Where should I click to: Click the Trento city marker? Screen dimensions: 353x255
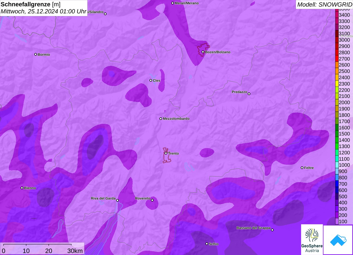(x=166, y=153)
